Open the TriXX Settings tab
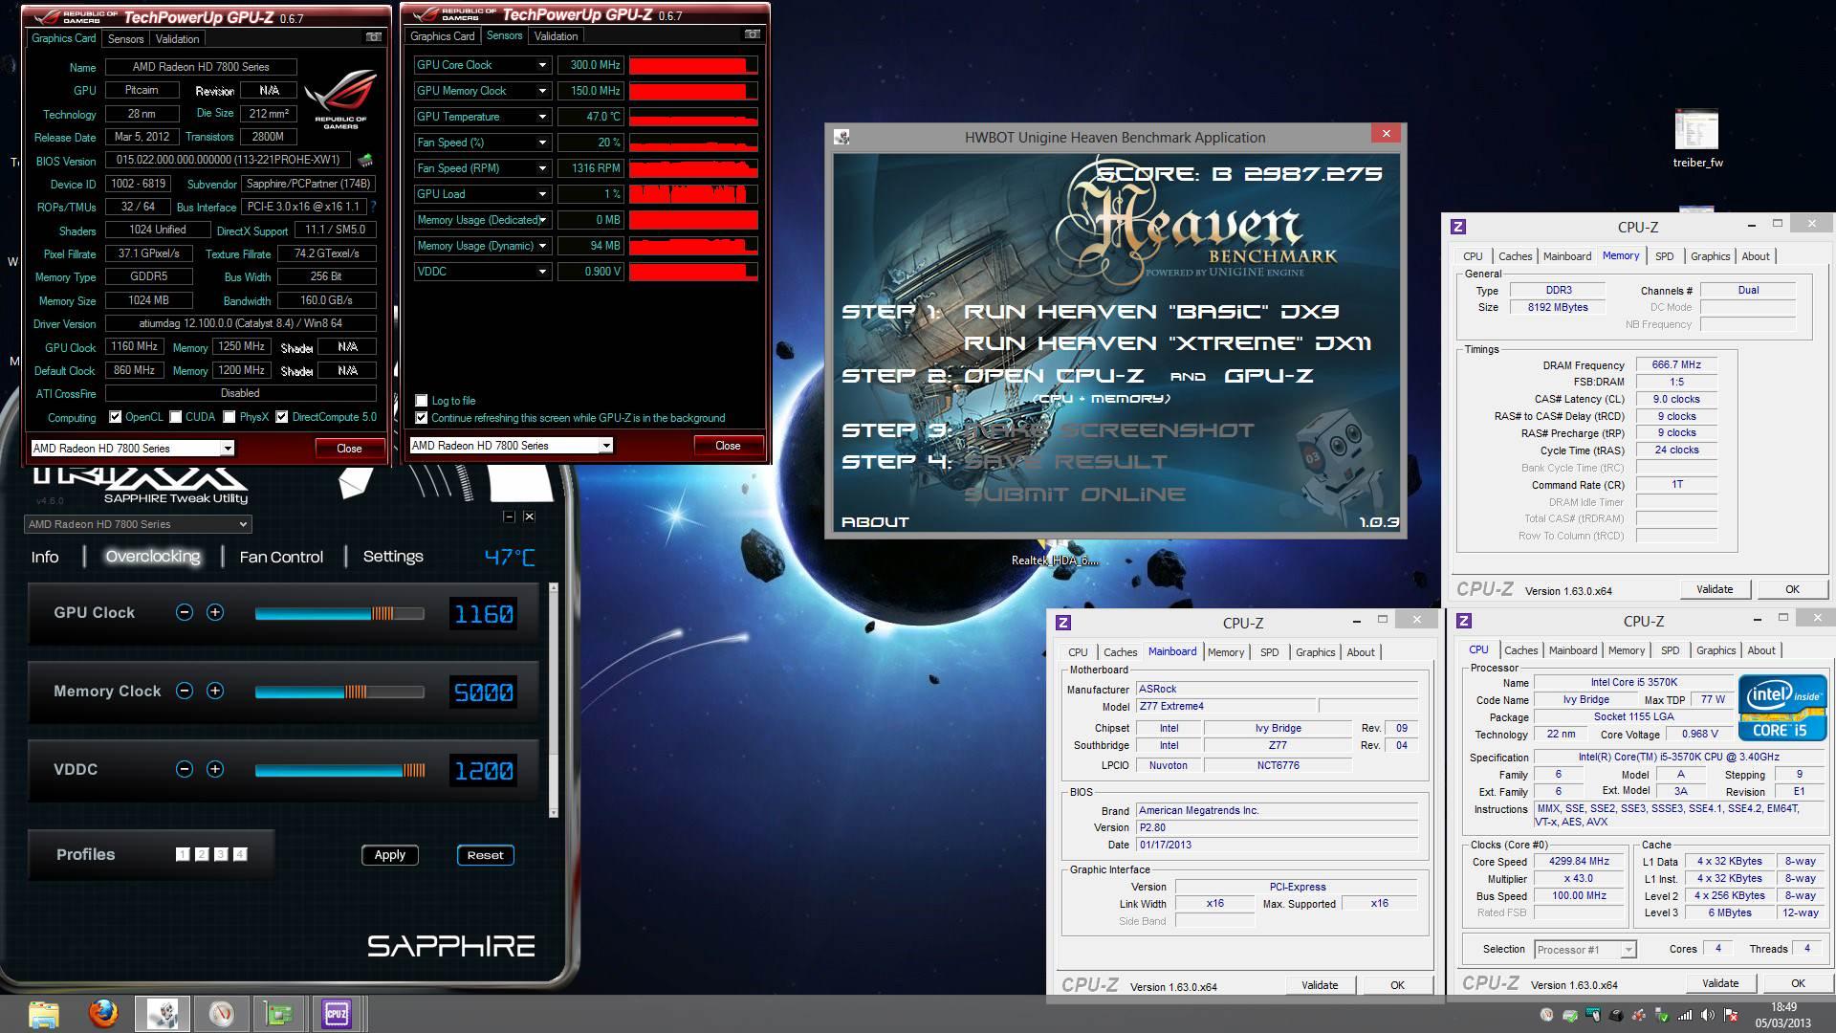Viewport: 1836px width, 1033px height. pos(393,557)
